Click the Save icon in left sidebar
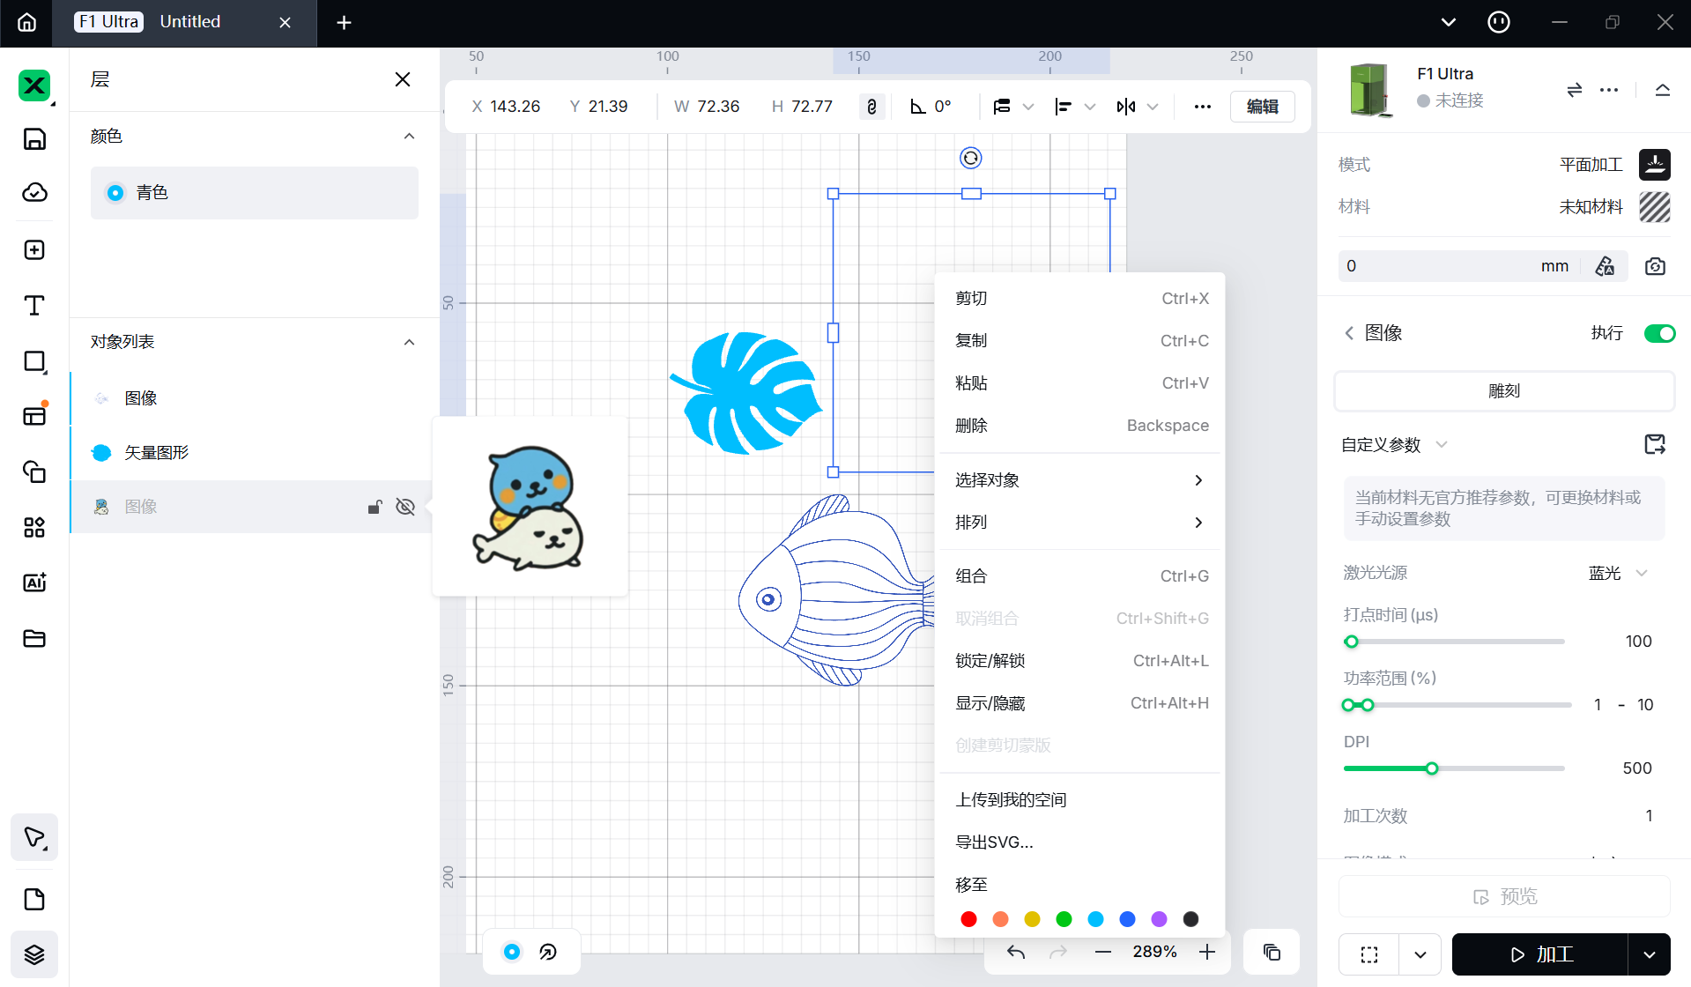The width and height of the screenshot is (1691, 987). (x=34, y=139)
